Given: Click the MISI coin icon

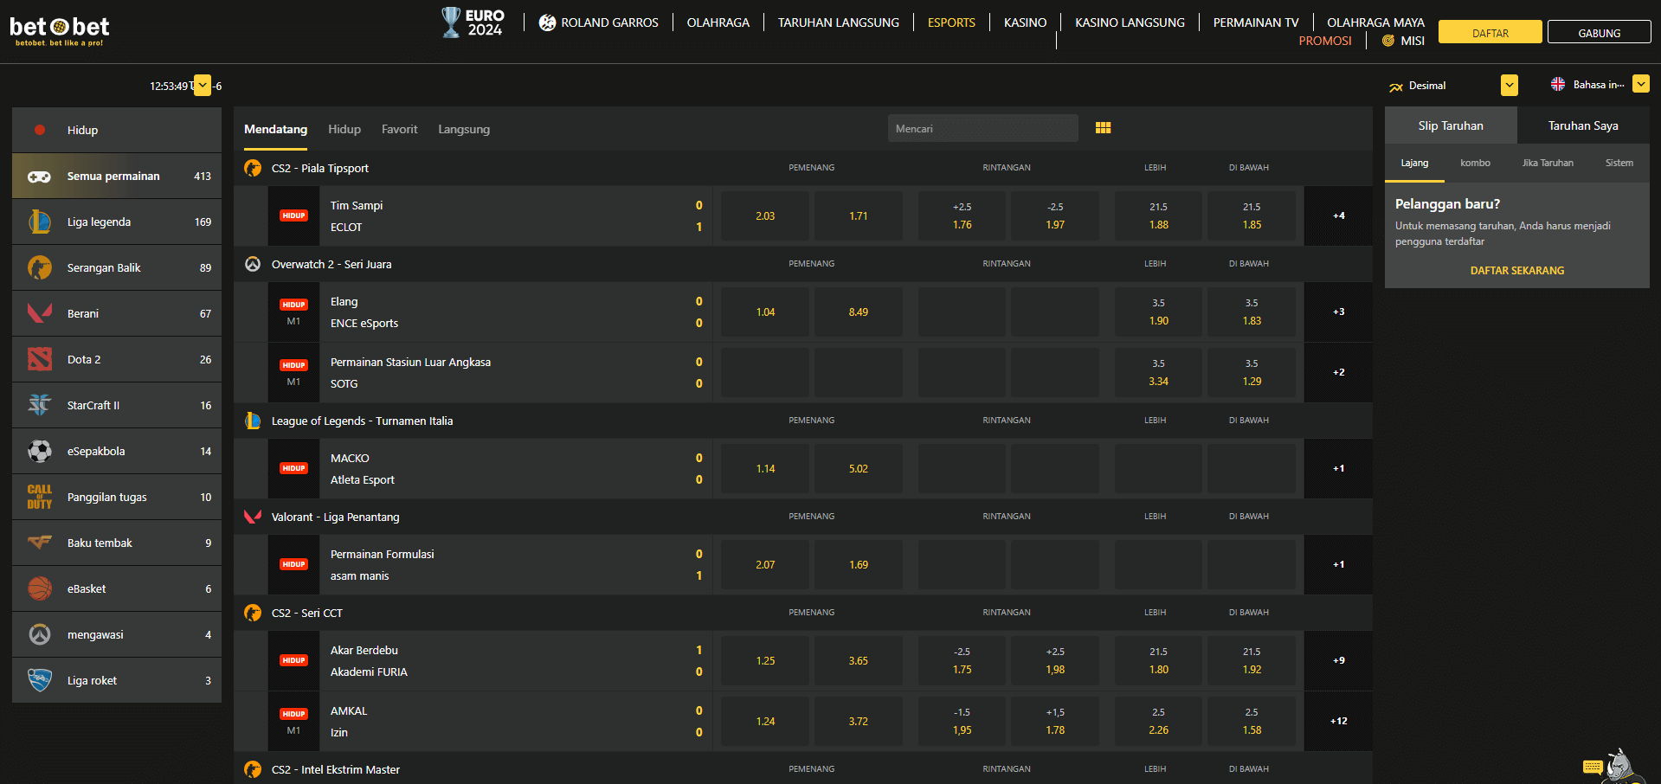Looking at the screenshot, I should click(x=1388, y=41).
